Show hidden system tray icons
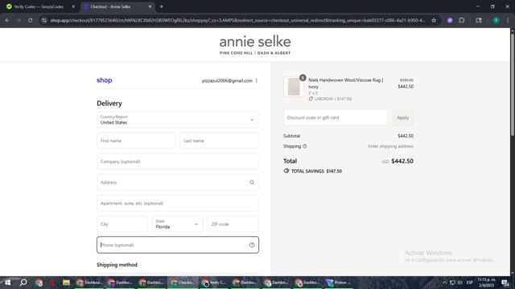This screenshot has width=515, height=289. click(444, 283)
